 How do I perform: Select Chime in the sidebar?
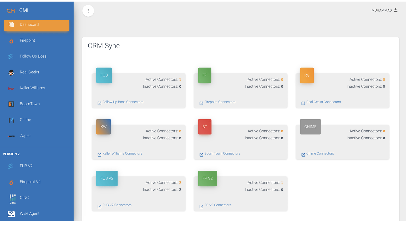[x=37, y=120]
